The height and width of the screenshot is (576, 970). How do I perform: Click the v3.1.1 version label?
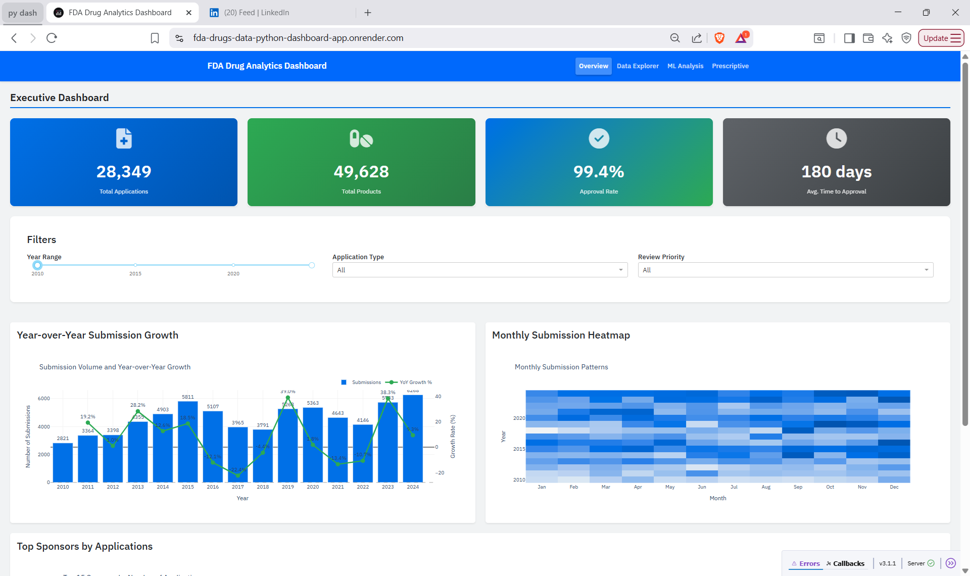pyautogui.click(x=887, y=563)
